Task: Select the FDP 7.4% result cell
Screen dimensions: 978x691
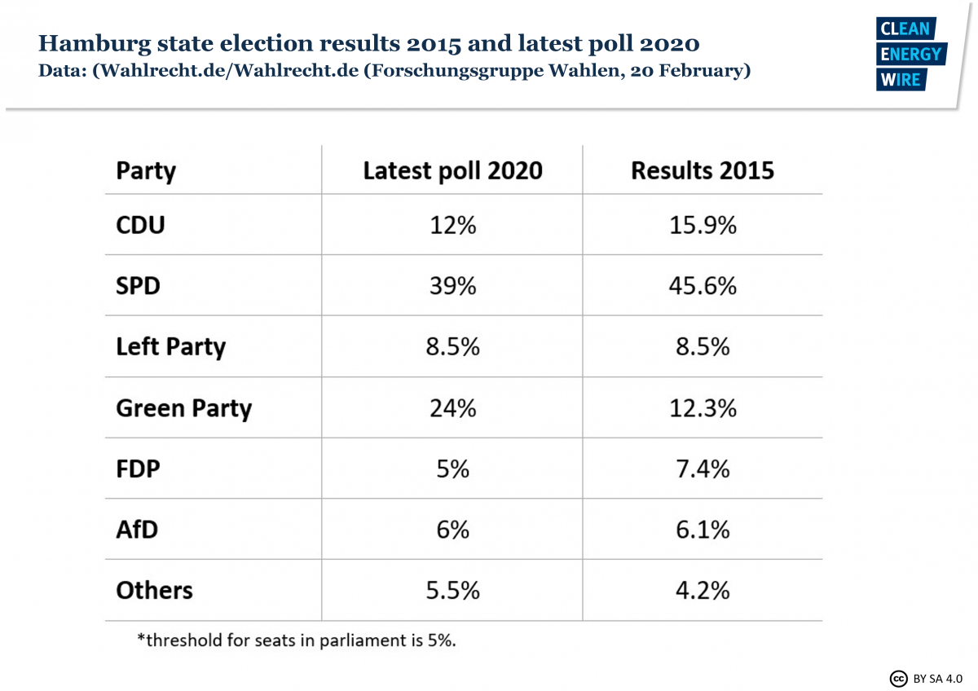Action: coord(702,469)
